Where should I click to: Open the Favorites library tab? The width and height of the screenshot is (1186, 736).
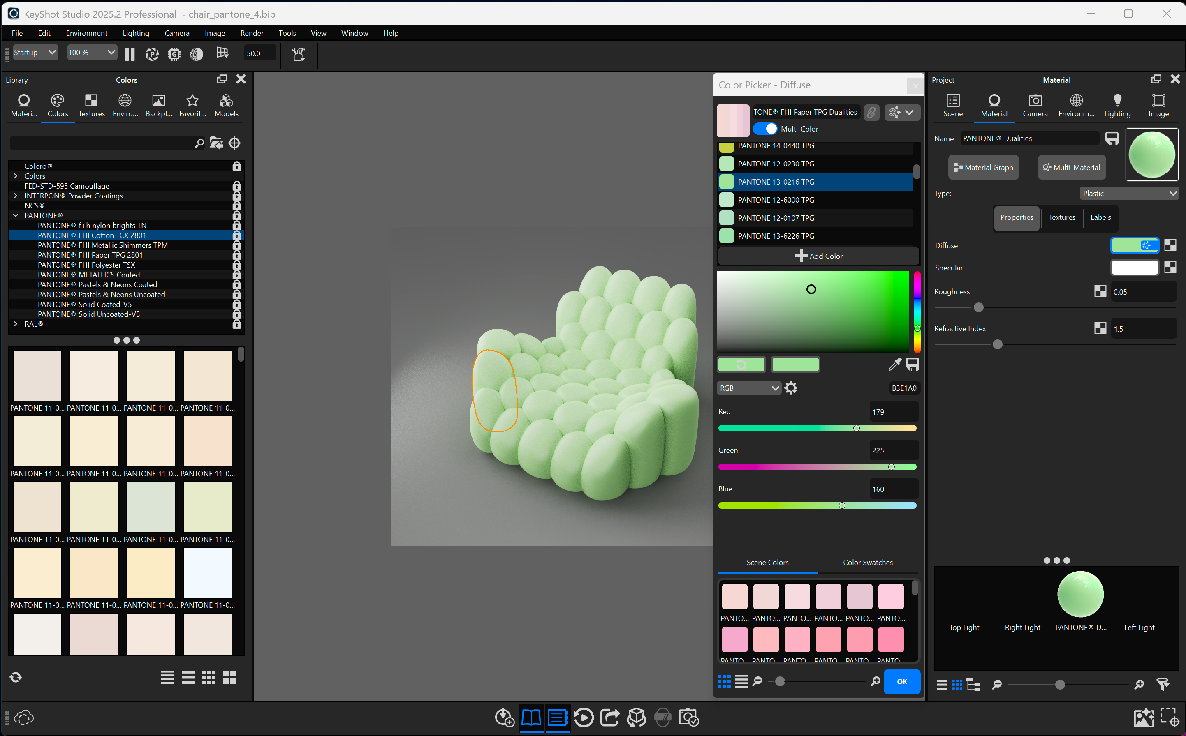(x=192, y=106)
